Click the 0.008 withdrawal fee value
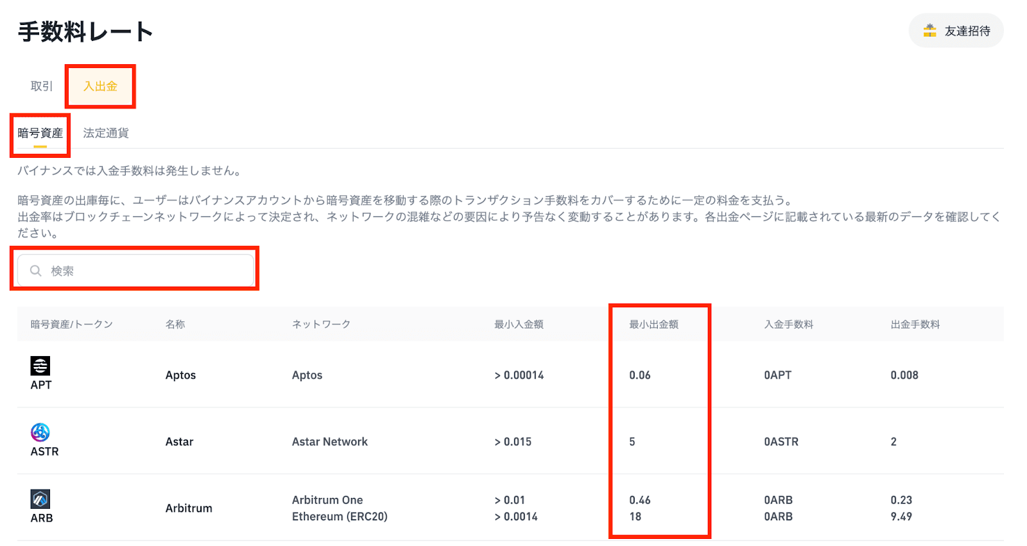The width and height of the screenshot is (1027, 546). point(904,375)
